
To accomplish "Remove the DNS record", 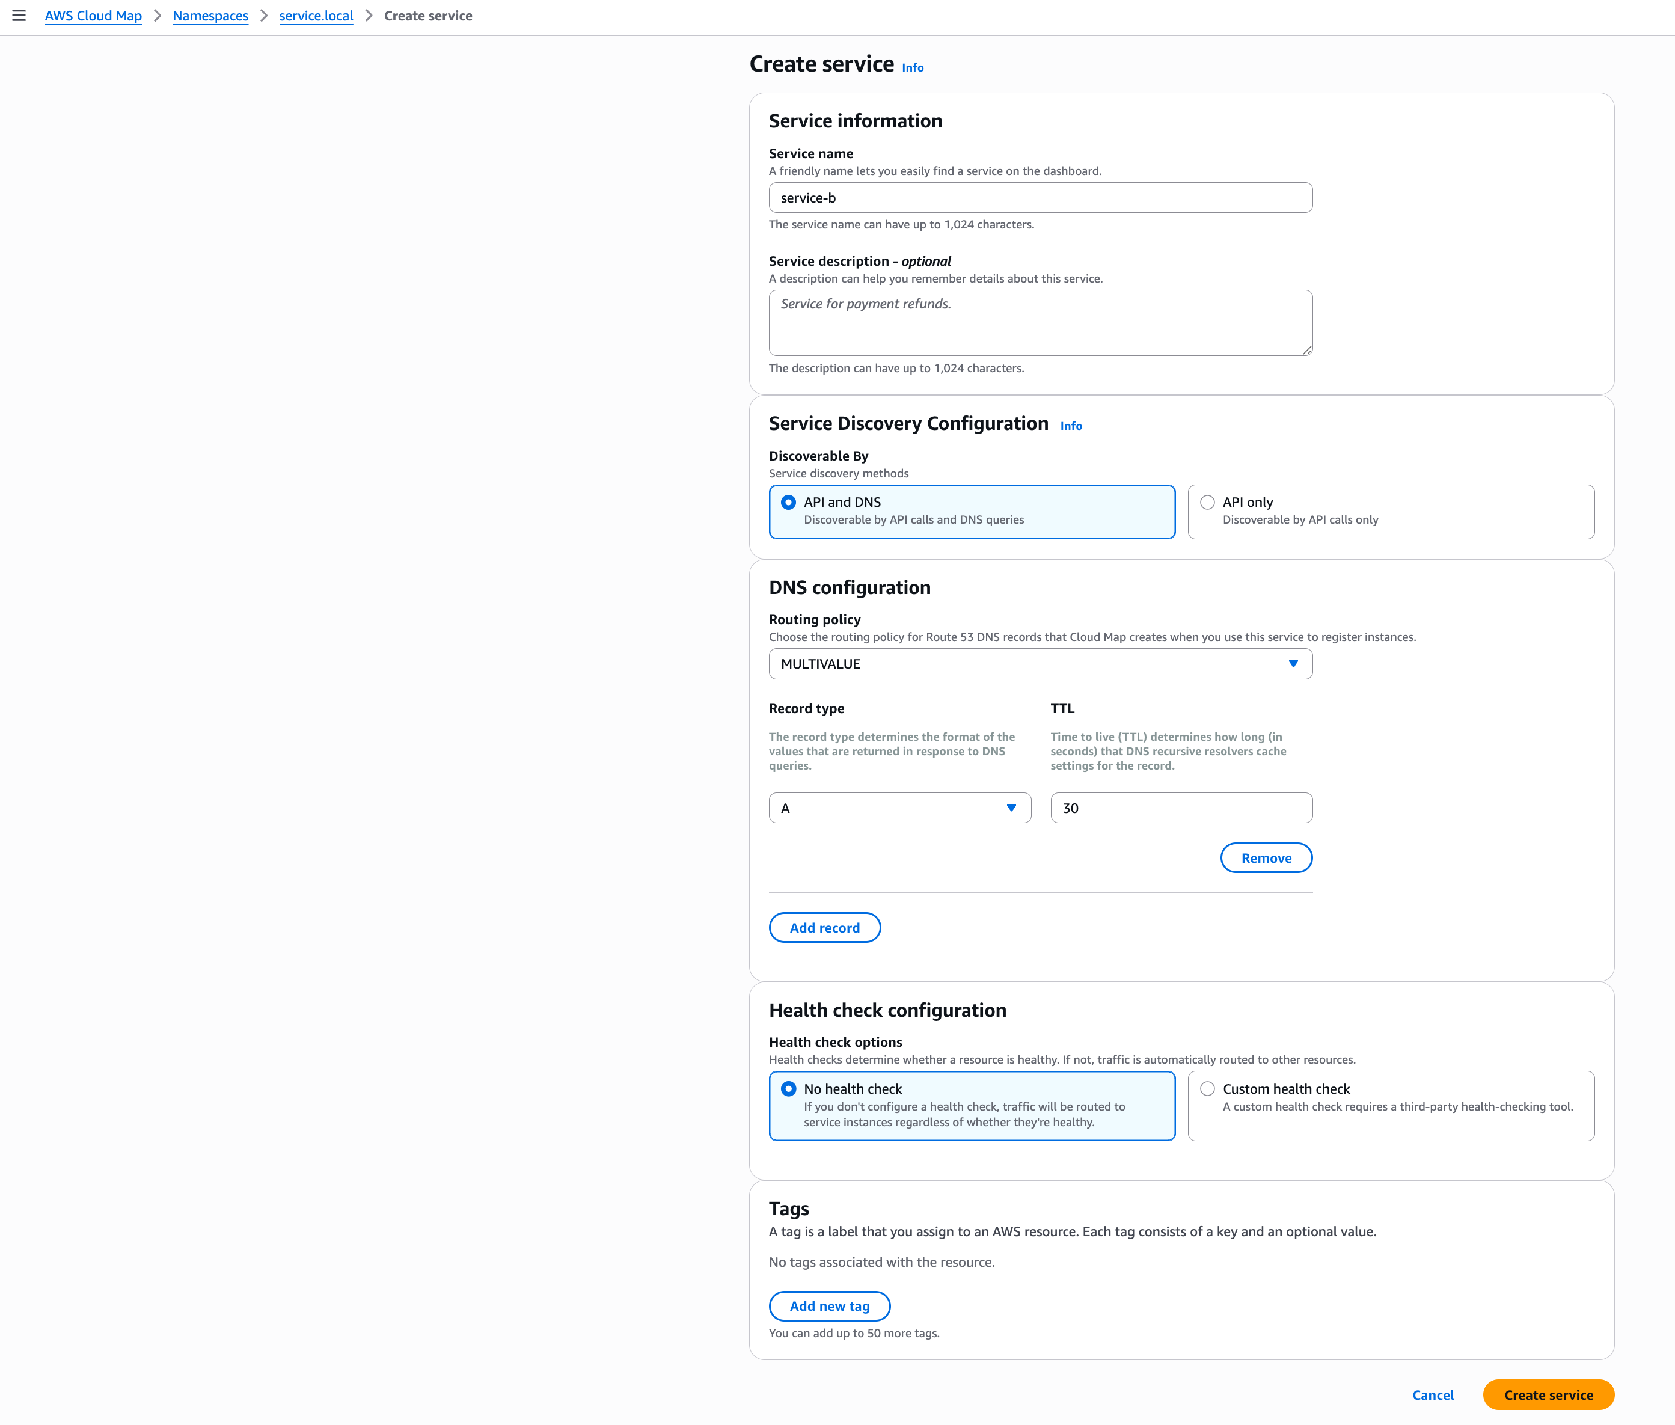I will click(1265, 858).
